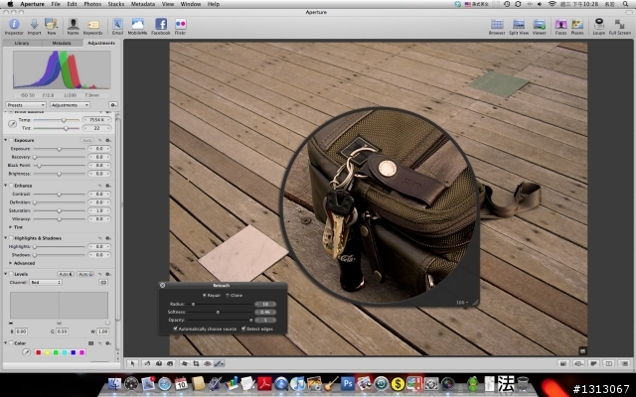Click the Retouch Softness slider
The image size is (636, 397).
click(219, 312)
